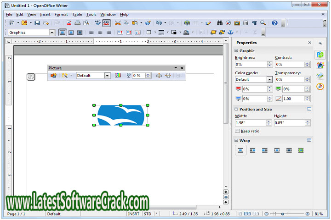Click More Options for Position and Size

tap(309, 109)
